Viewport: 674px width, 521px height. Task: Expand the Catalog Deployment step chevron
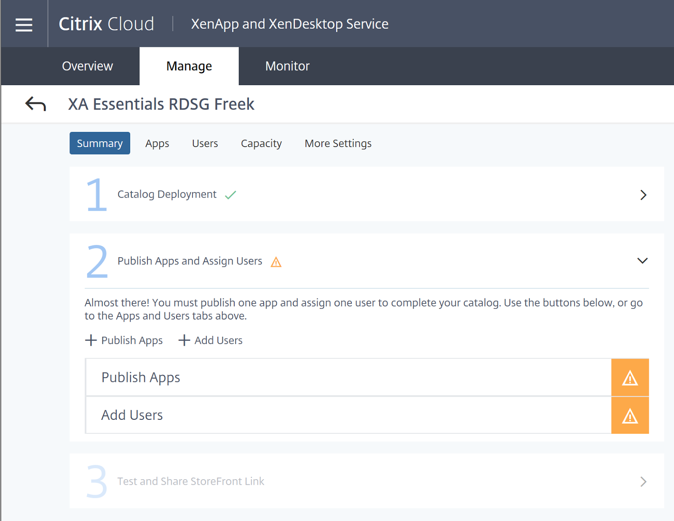(643, 195)
